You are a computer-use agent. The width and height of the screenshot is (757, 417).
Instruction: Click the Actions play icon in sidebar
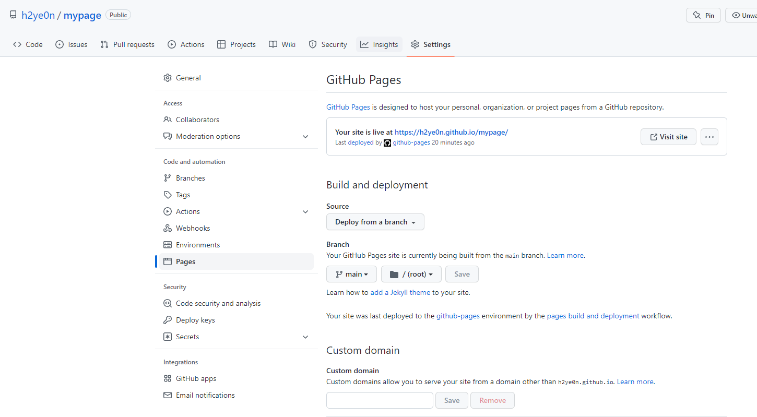coord(168,211)
